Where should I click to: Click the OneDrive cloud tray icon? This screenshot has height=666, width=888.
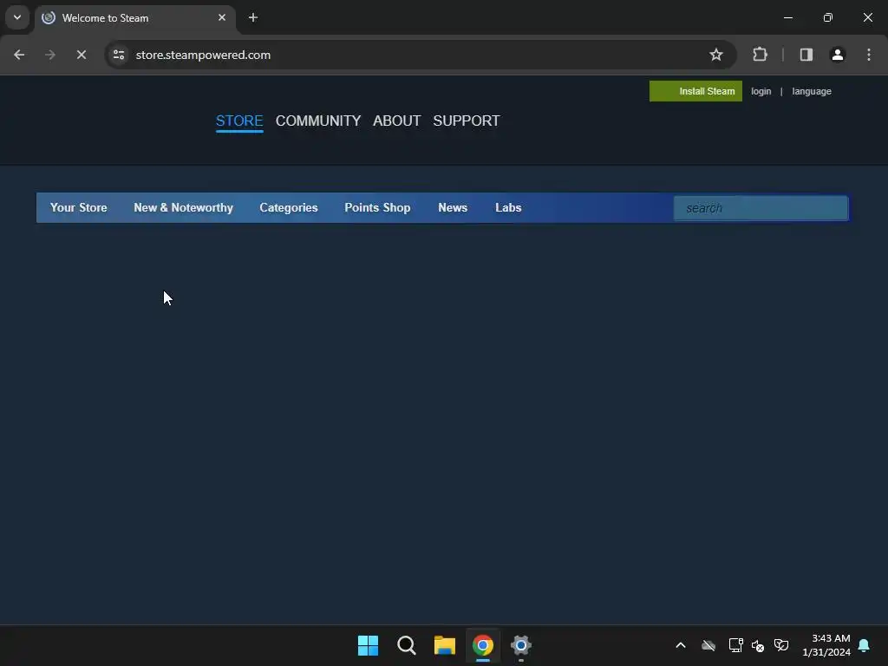[708, 645]
